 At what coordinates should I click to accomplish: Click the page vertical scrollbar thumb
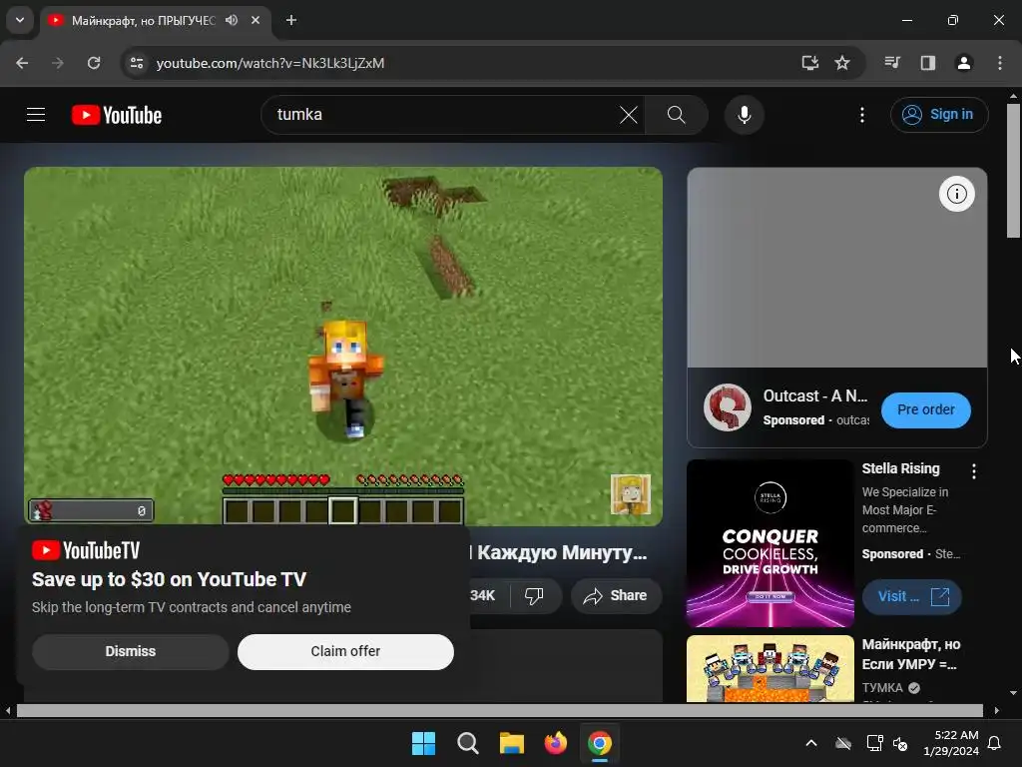click(1014, 171)
